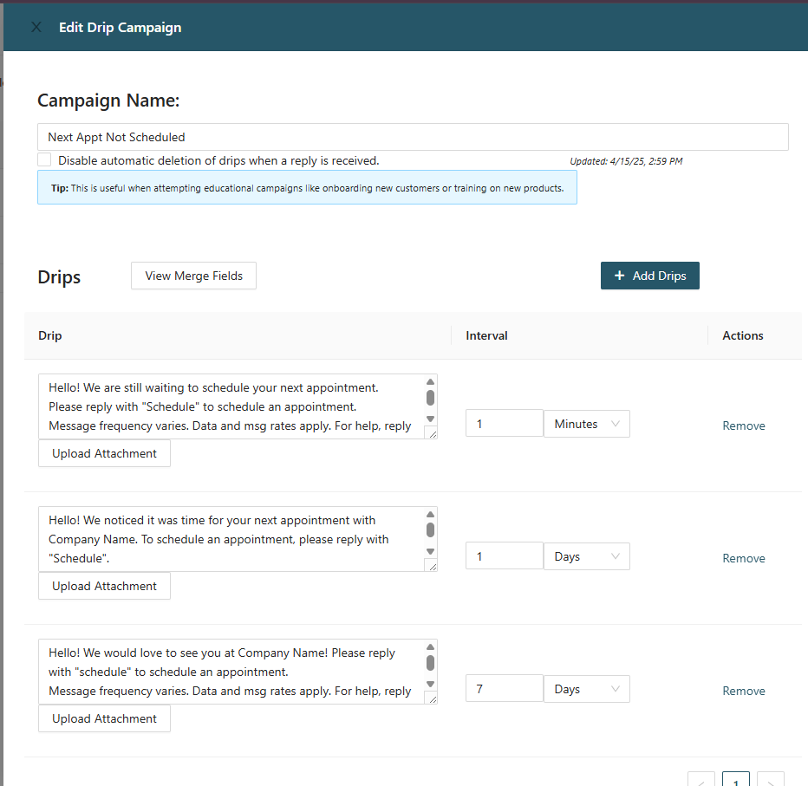
Task: Click the second drip's interval number field
Action: (504, 556)
